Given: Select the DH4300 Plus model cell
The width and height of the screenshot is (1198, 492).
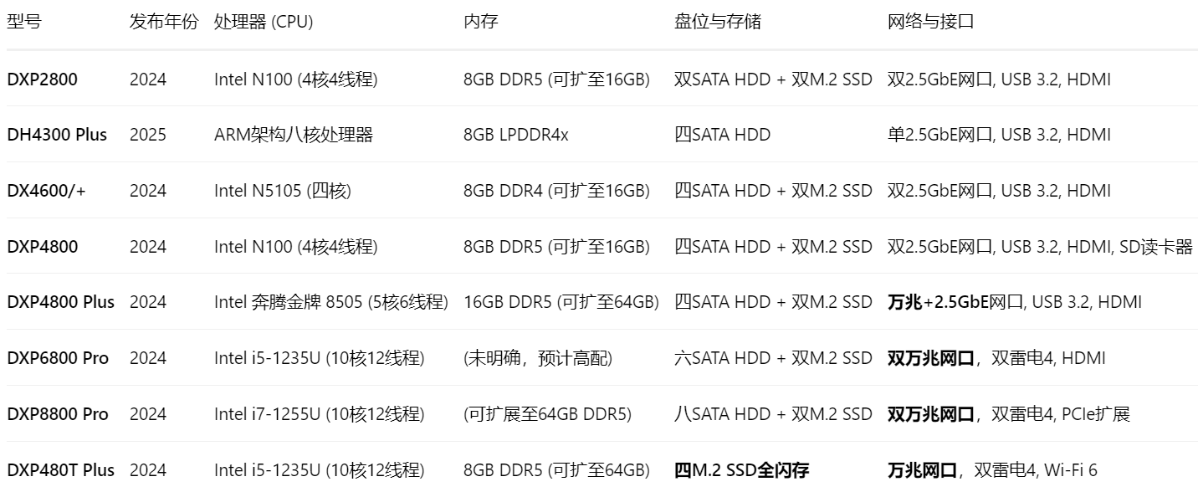Looking at the screenshot, I should click(x=57, y=135).
